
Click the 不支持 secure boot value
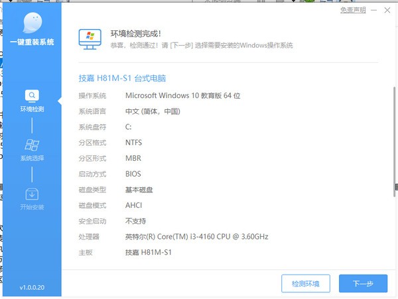pos(135,221)
